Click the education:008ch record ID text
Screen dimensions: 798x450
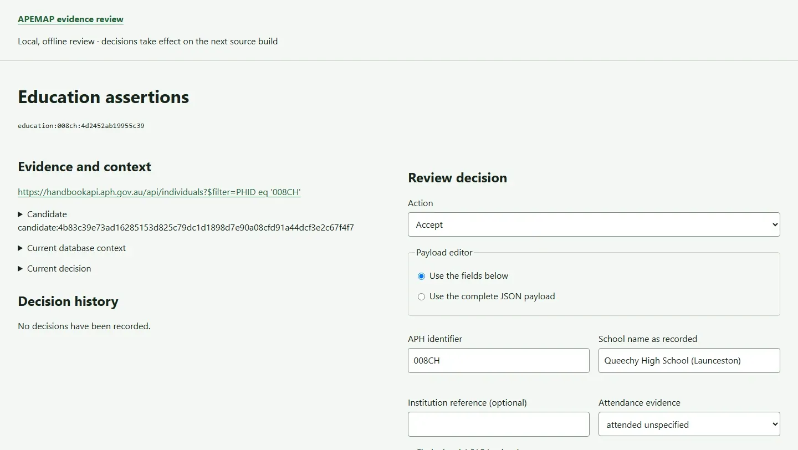click(81, 126)
